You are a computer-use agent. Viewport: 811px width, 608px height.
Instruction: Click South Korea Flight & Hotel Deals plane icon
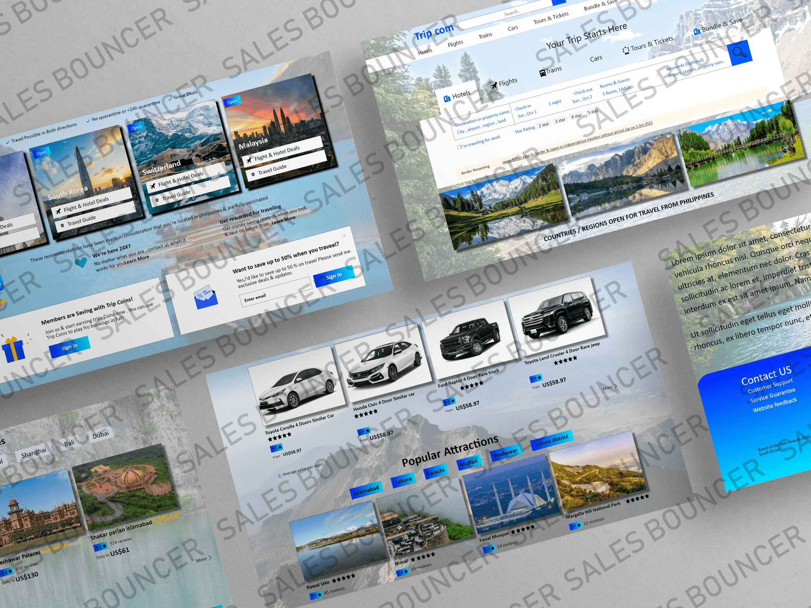pos(58,211)
